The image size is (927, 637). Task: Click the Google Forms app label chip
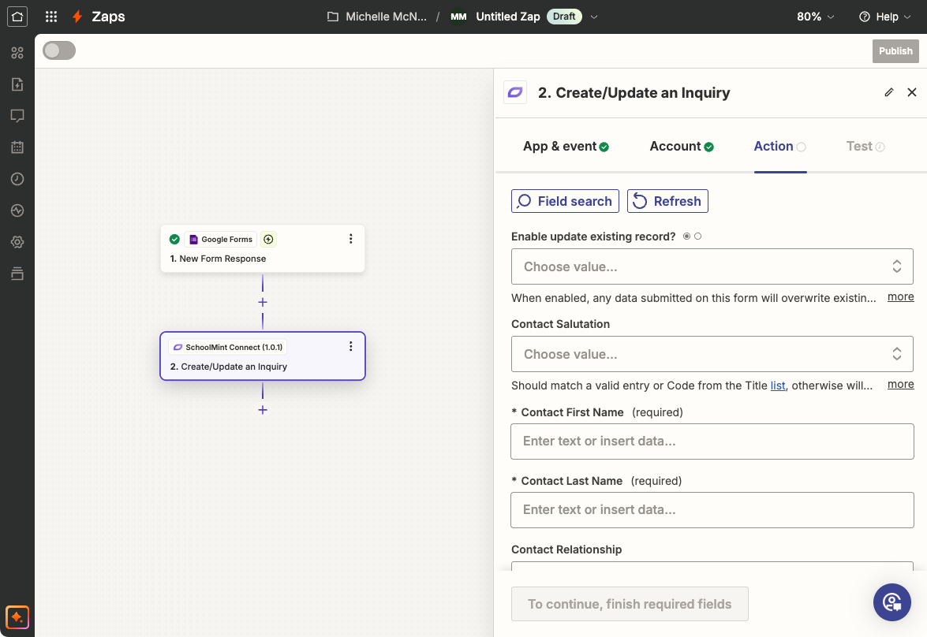tap(221, 240)
